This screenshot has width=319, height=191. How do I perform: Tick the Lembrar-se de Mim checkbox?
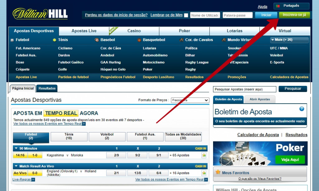186,15
